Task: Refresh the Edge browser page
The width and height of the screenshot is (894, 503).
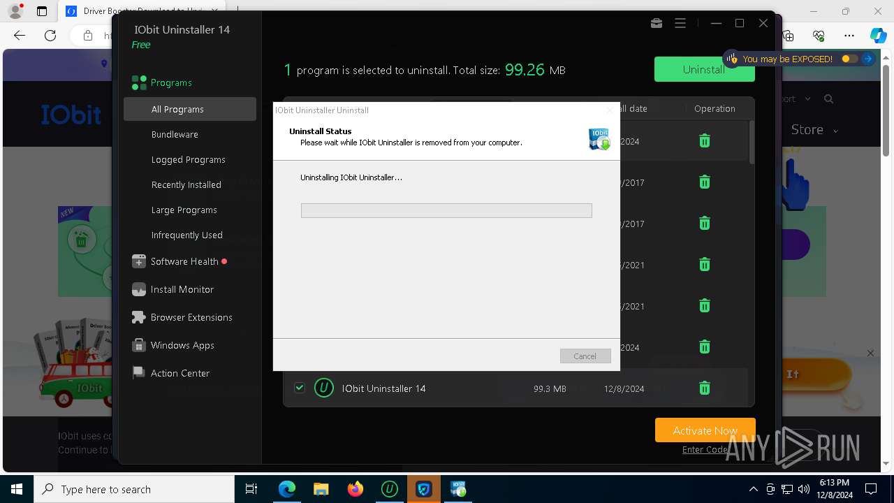Action: [x=50, y=36]
